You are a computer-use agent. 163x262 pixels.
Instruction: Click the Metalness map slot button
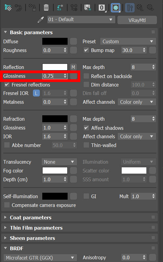click(x=73, y=102)
